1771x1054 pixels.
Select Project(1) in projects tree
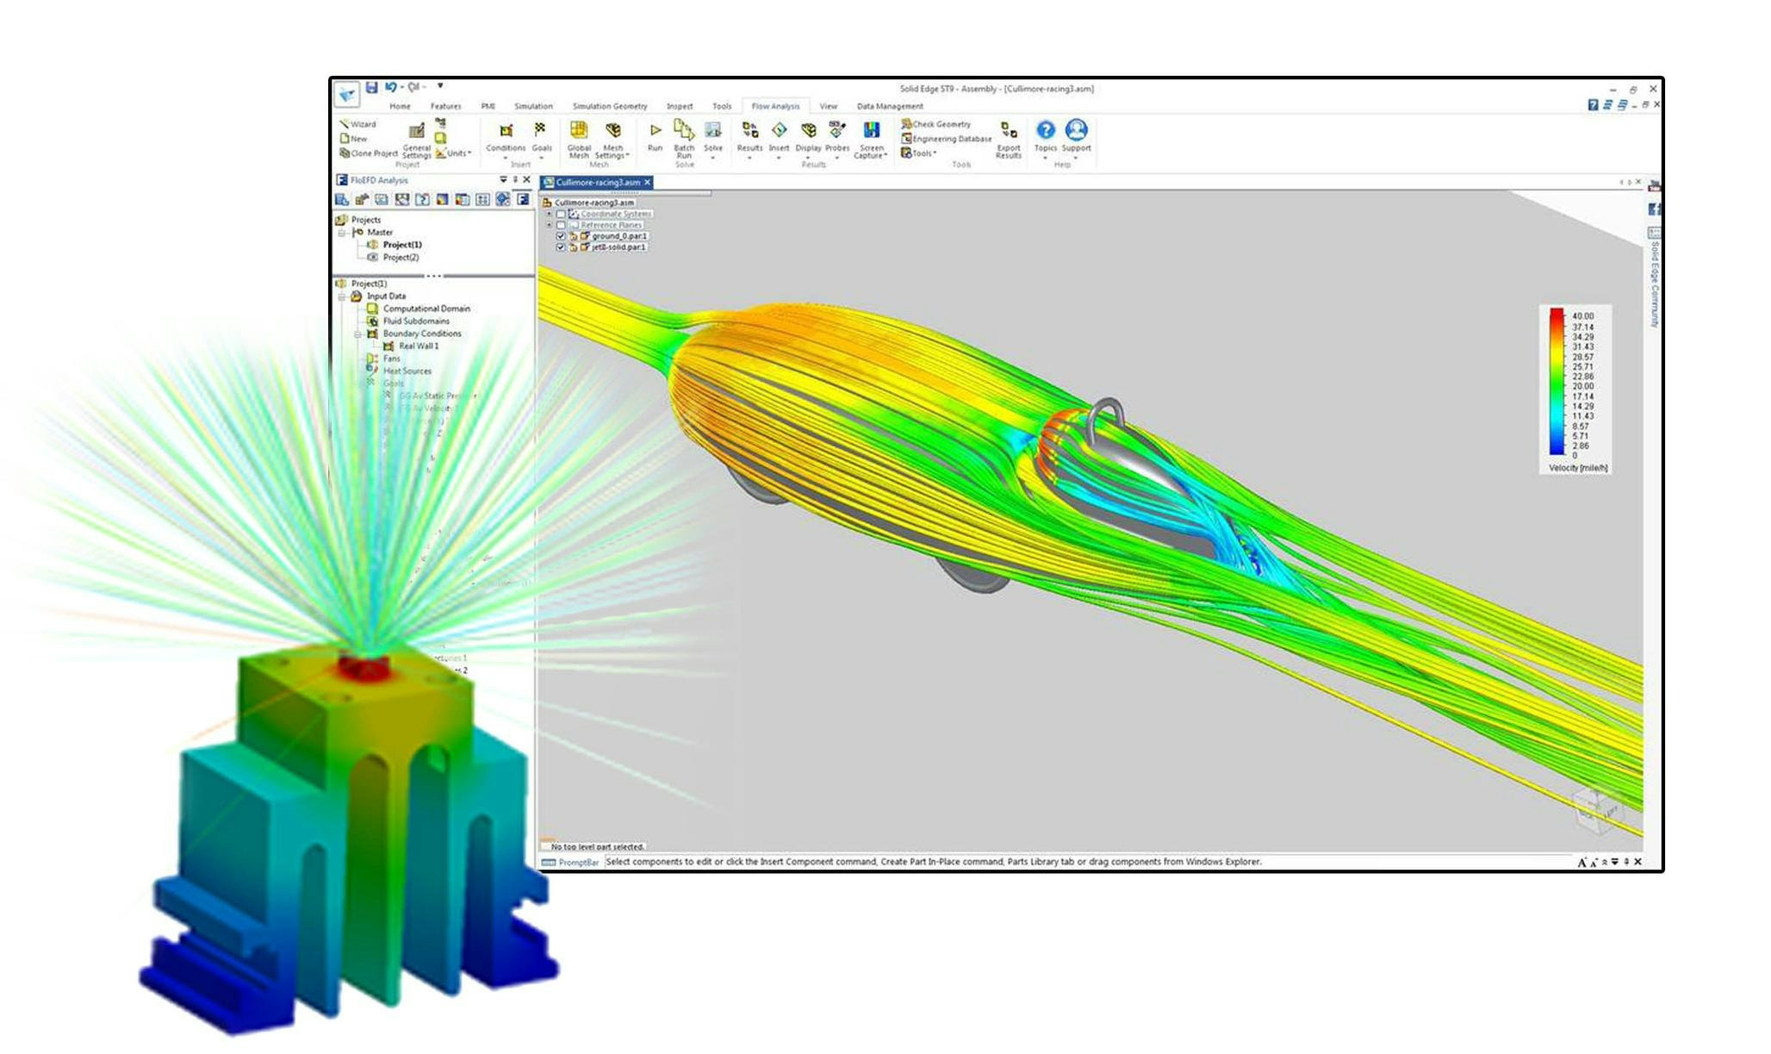pos(402,245)
